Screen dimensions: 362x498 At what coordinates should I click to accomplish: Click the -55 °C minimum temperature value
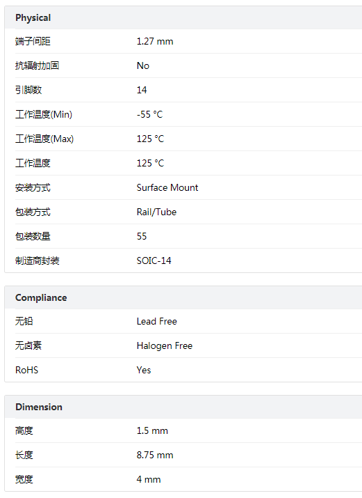[149, 114]
